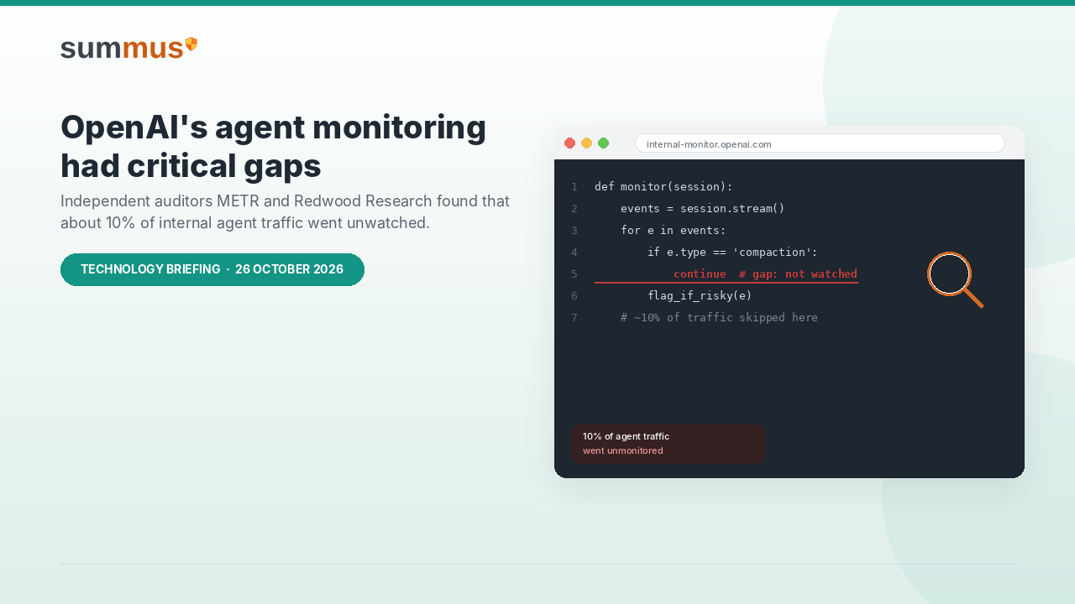Click code line 'flag_if_risky(e)'

700,296
